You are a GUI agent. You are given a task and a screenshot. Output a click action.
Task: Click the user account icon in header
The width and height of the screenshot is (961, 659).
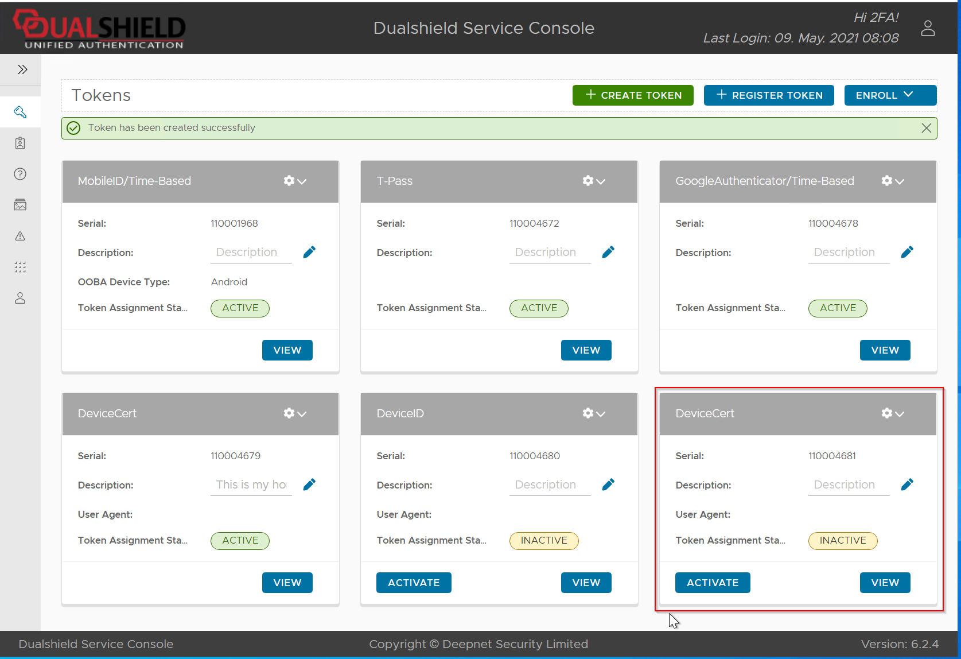pyautogui.click(x=928, y=28)
